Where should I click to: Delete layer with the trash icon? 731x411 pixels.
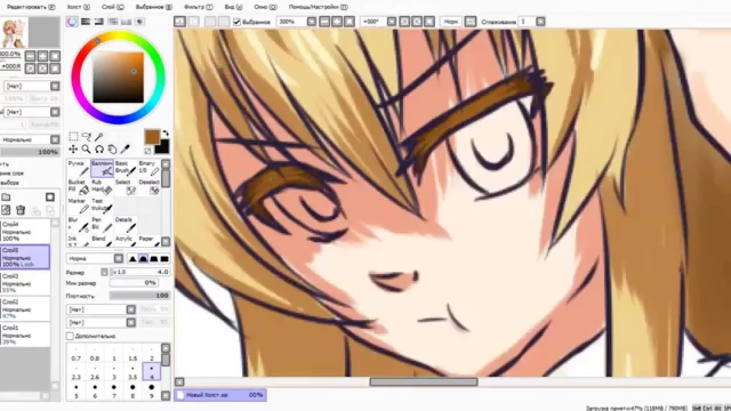[21, 210]
